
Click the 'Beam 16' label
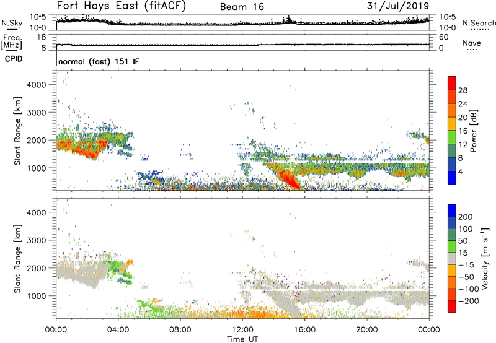click(242, 7)
